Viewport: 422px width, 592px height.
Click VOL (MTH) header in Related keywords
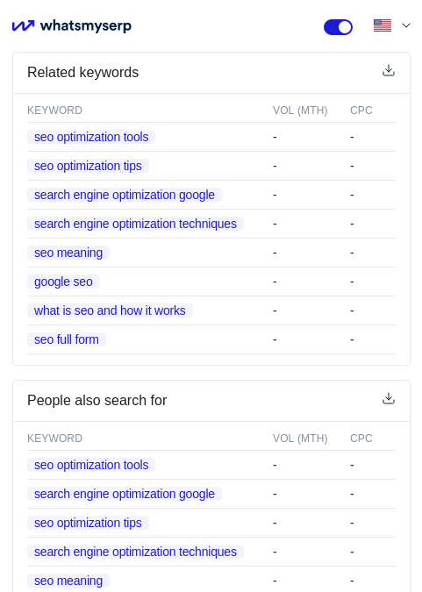tap(300, 111)
